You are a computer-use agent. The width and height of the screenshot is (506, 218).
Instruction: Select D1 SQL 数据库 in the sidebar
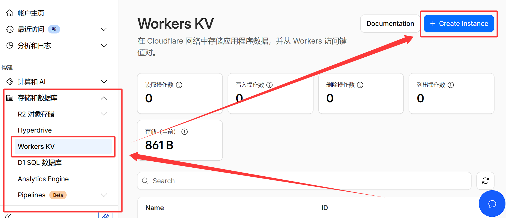(x=40, y=163)
